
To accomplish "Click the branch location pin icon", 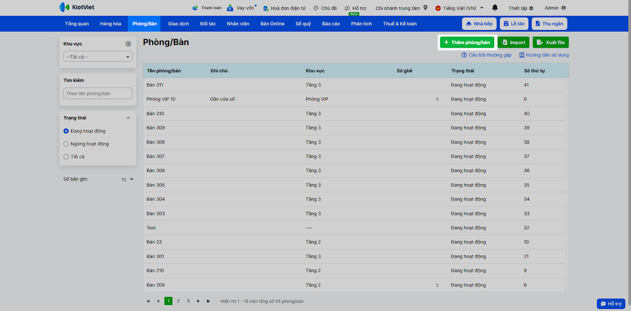I will coord(426,7).
